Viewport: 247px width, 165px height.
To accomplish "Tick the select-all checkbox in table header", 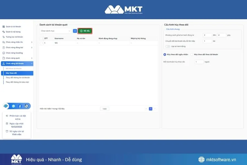I will click(41, 38).
